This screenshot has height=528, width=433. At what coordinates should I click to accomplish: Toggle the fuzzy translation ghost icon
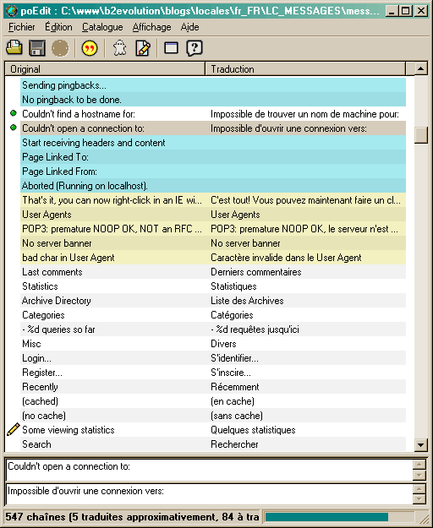[x=119, y=48]
